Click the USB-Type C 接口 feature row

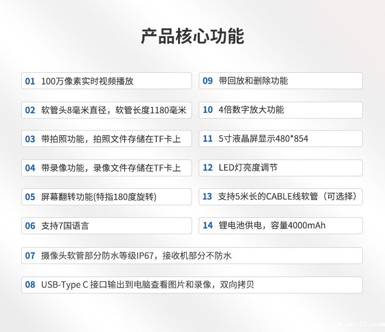pos(192,285)
